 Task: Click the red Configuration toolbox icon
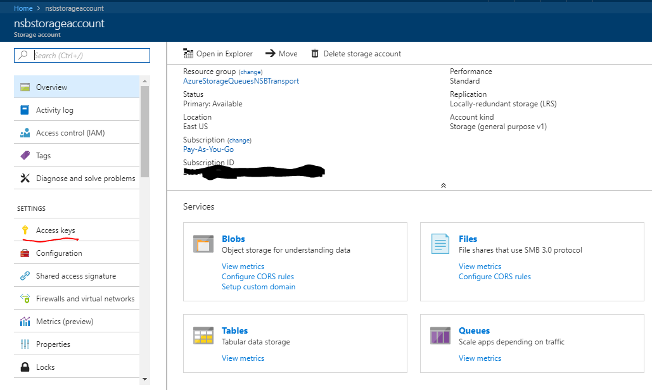25,253
